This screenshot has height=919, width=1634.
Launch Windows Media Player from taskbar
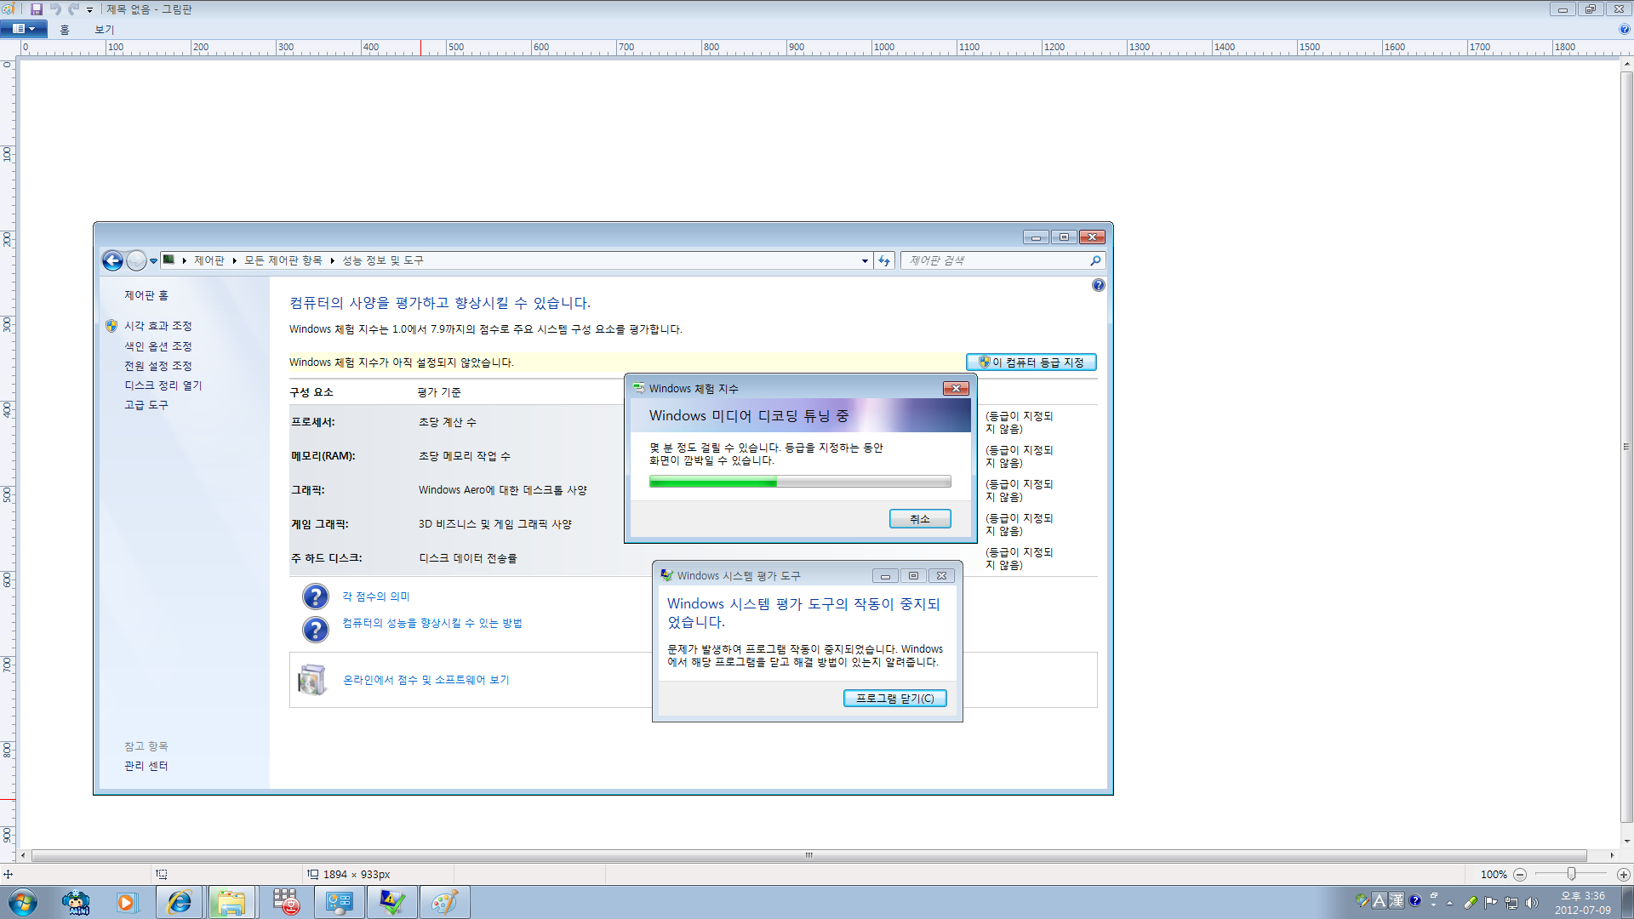(126, 902)
